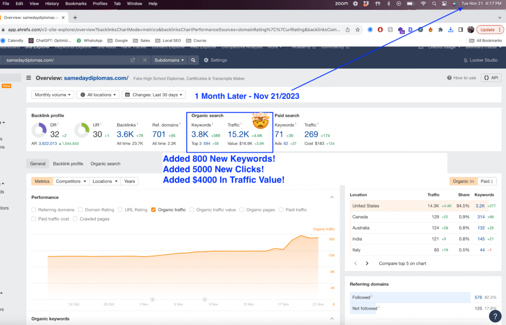Switch to the Organic search tab
The width and height of the screenshot is (506, 325).
(105, 163)
